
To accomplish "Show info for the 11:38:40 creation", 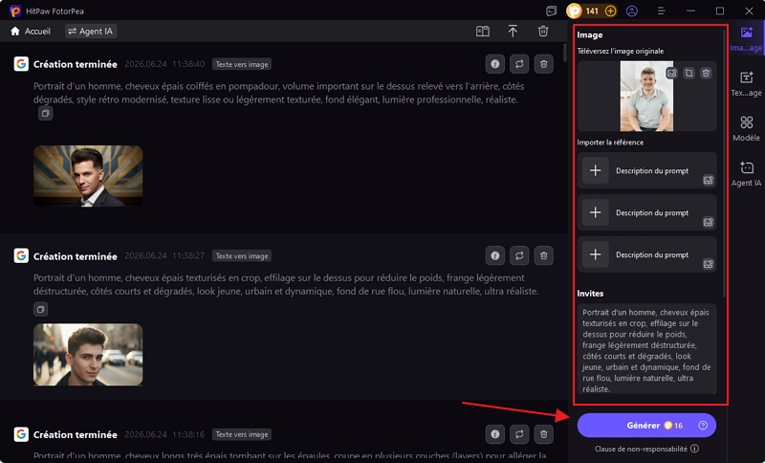I will coord(494,64).
